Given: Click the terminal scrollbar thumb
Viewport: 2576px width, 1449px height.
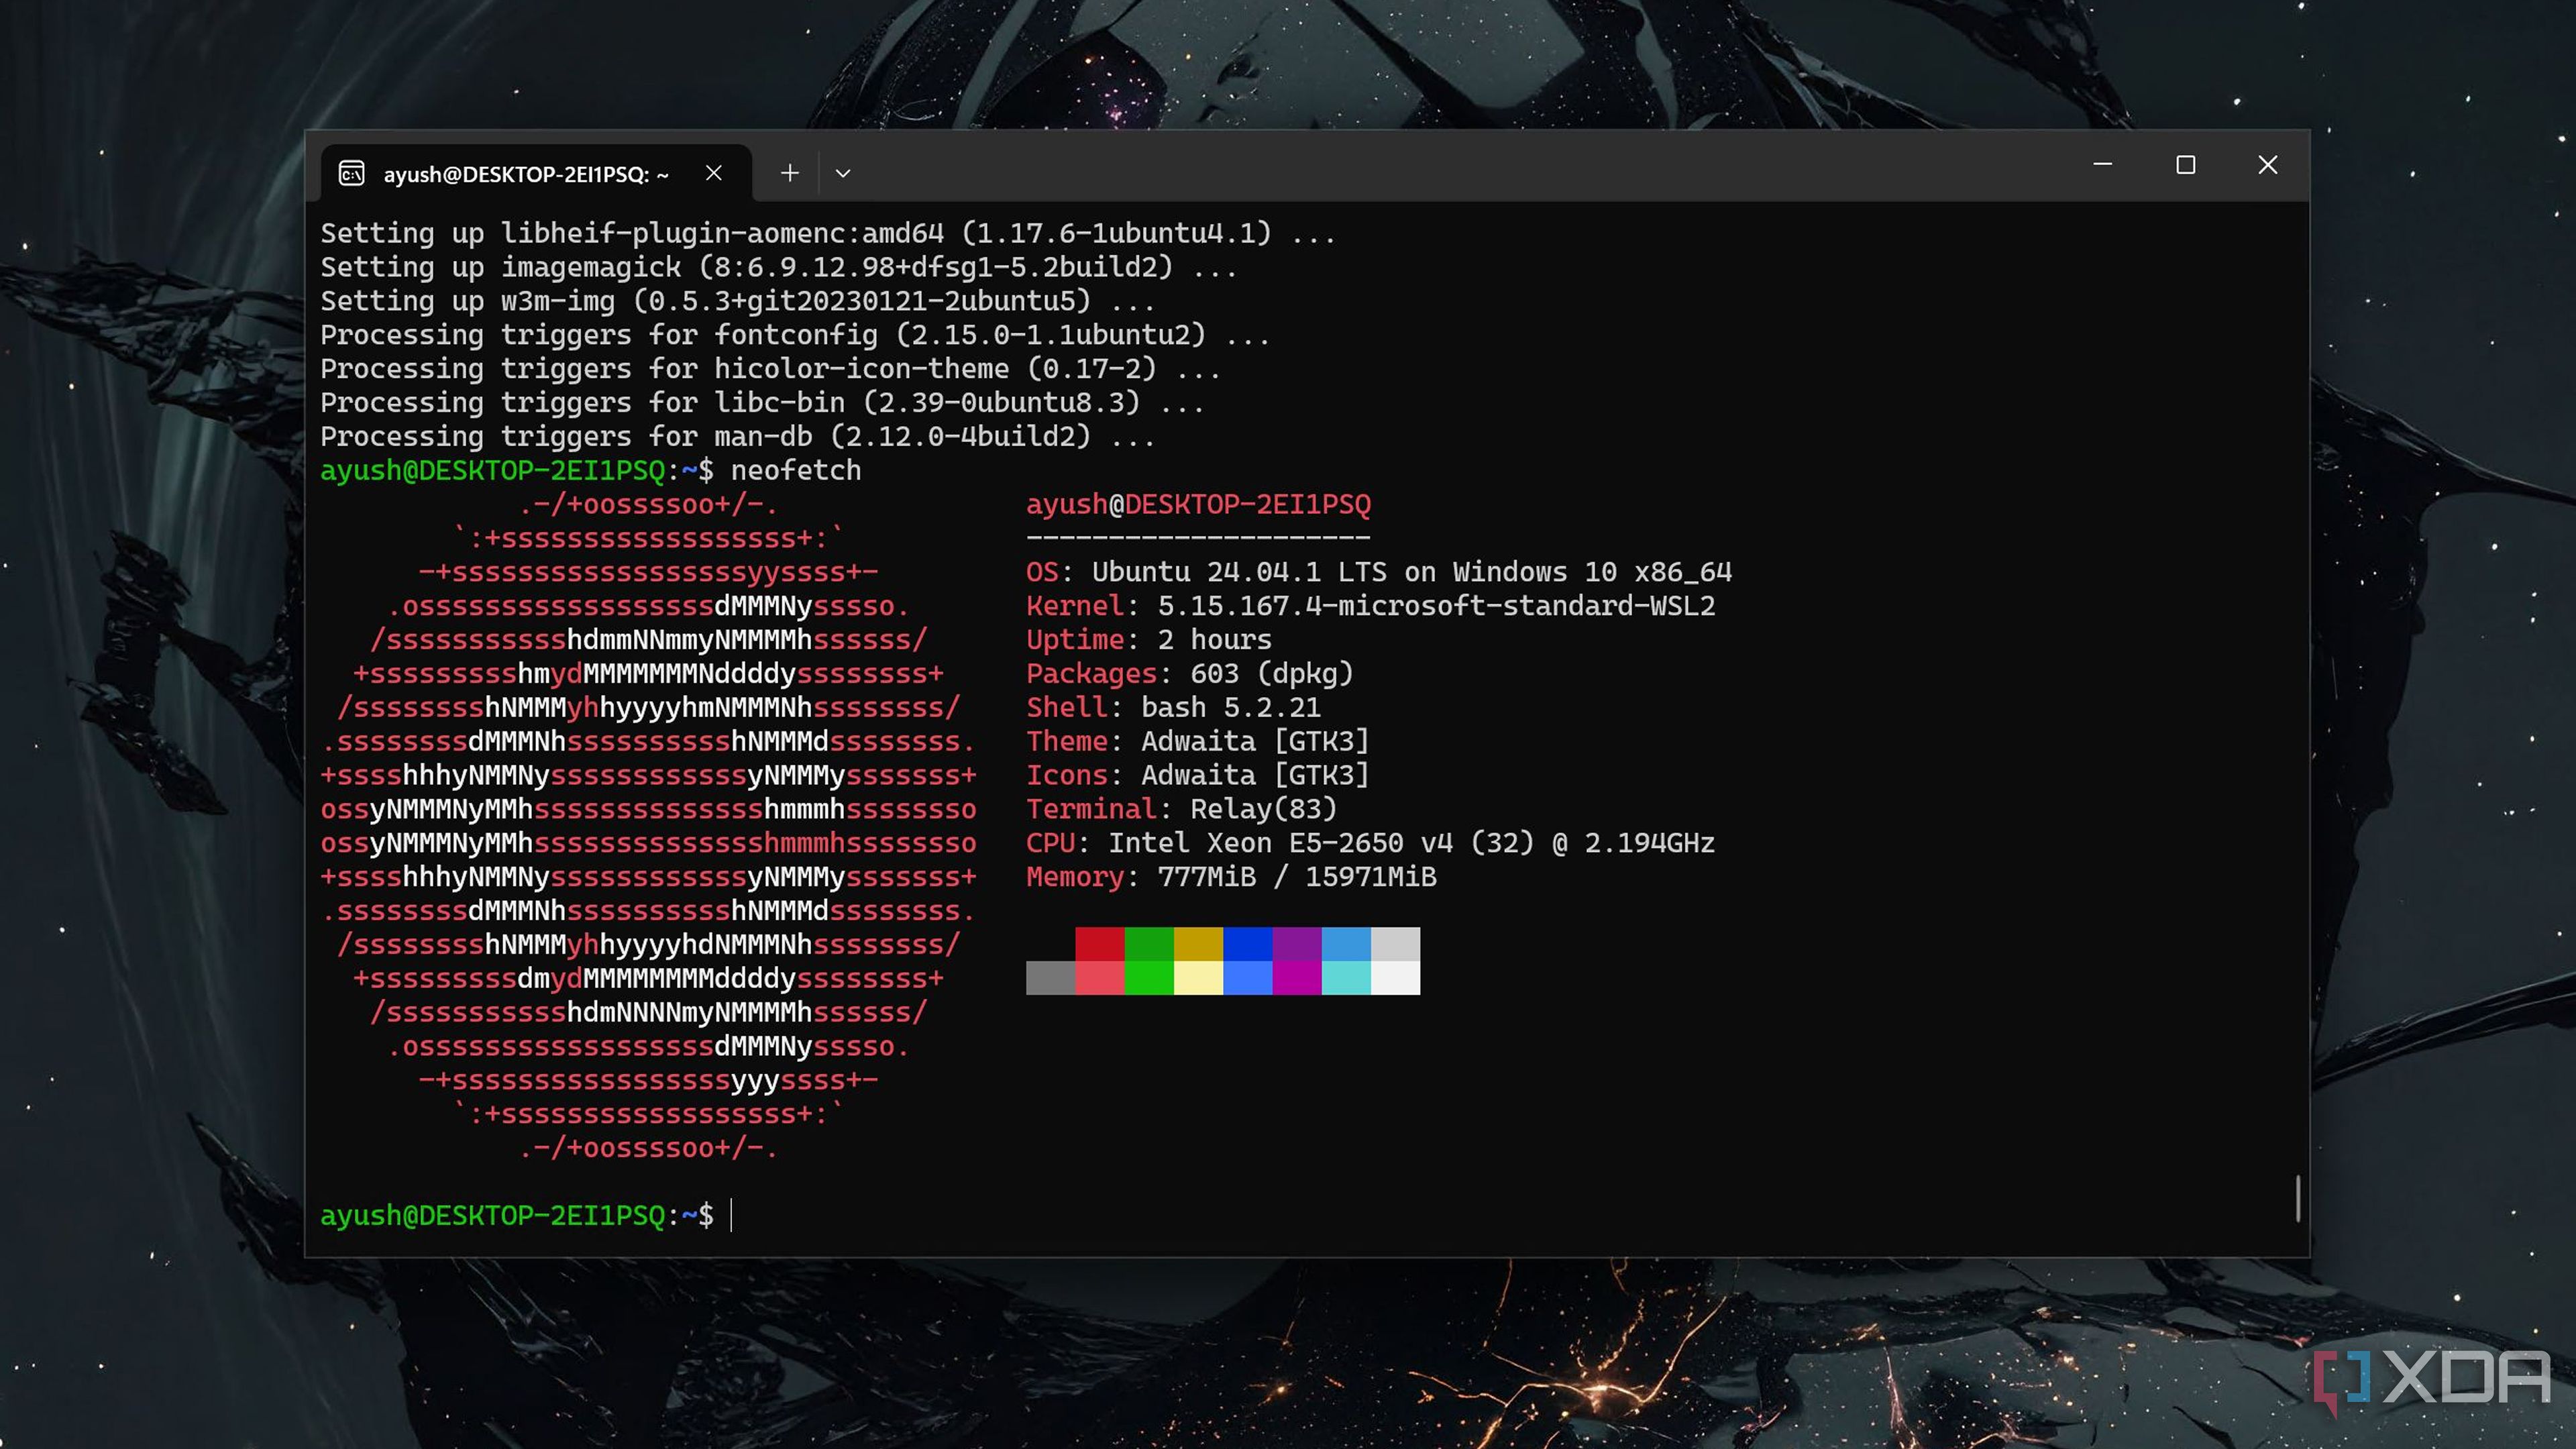Looking at the screenshot, I should pyautogui.click(x=2297, y=1198).
